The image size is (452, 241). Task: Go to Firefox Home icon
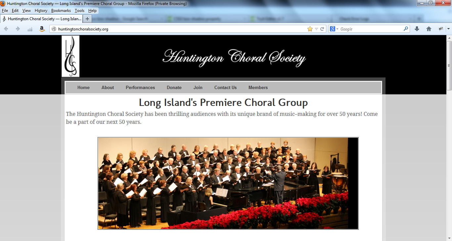click(x=429, y=29)
